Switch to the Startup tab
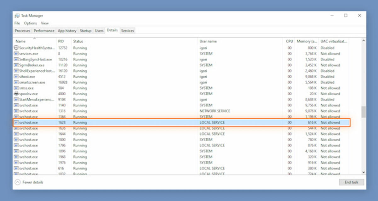This screenshot has height=201, width=378. pos(85,31)
